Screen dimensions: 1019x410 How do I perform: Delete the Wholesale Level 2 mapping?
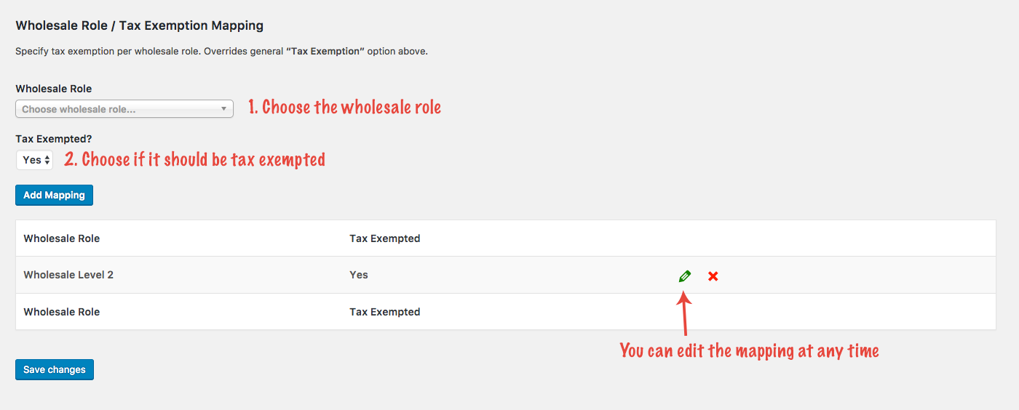point(713,276)
